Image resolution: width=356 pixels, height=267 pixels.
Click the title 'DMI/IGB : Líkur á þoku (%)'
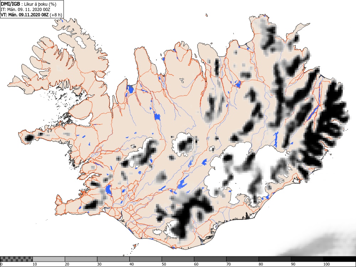[x=28, y=4]
